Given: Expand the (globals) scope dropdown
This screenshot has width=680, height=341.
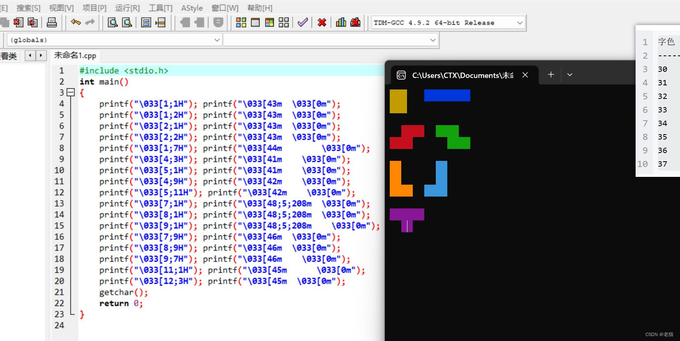Looking at the screenshot, I should [217, 40].
